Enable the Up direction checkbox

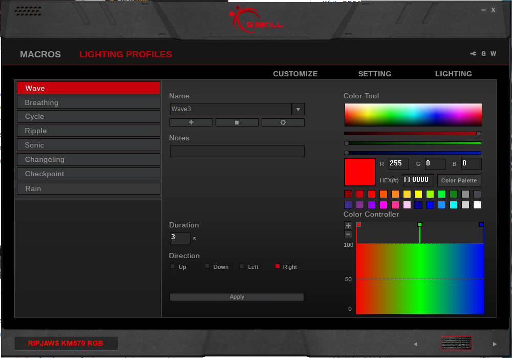173,266
